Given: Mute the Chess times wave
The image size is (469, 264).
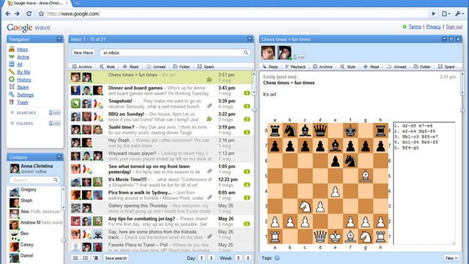Looking at the screenshot, I should (x=346, y=66).
